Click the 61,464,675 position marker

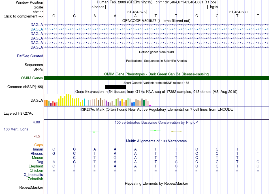pyautogui.click(x=136, y=12)
